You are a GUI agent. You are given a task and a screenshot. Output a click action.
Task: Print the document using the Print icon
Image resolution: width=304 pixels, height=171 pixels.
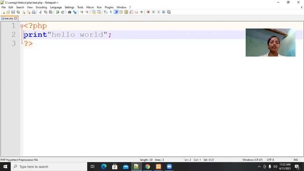click(x=34, y=12)
